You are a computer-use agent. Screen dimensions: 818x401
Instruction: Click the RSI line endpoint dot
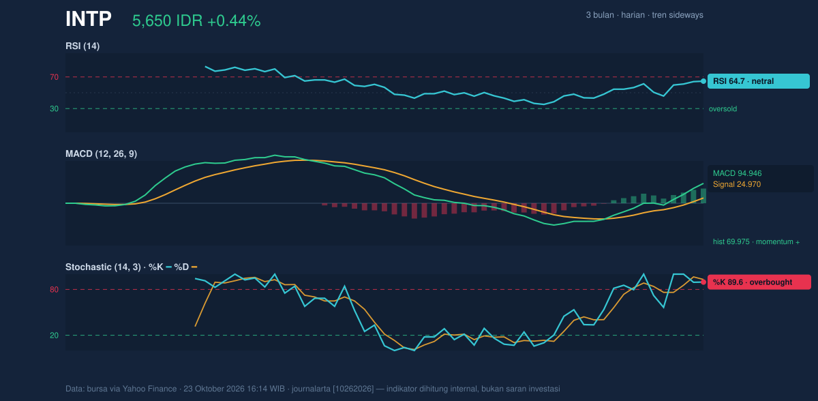point(703,81)
